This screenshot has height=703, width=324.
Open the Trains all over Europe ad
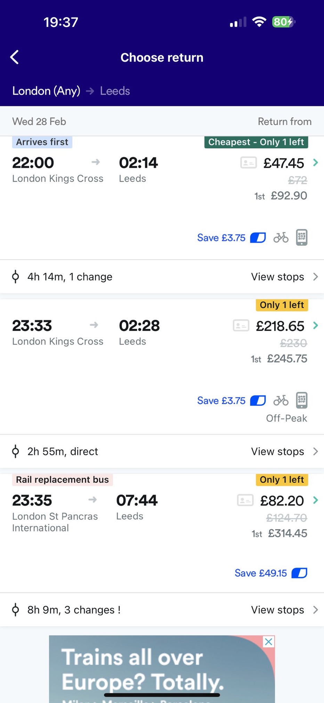tap(153, 668)
